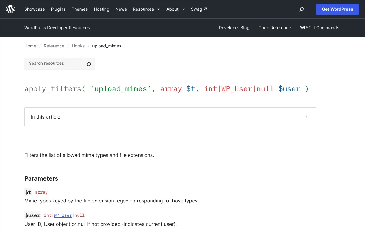Open the Showcase menu item

35,9
